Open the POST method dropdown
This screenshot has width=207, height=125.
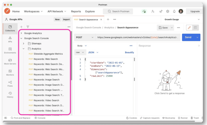coord(85,37)
